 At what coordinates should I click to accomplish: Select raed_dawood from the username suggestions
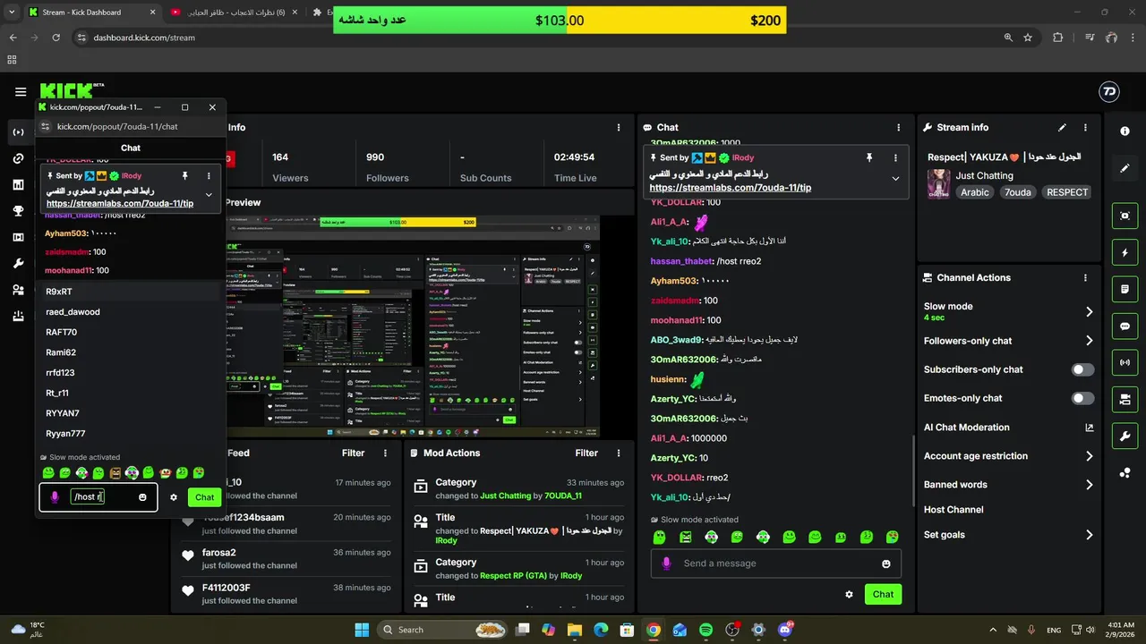pyautogui.click(x=73, y=312)
